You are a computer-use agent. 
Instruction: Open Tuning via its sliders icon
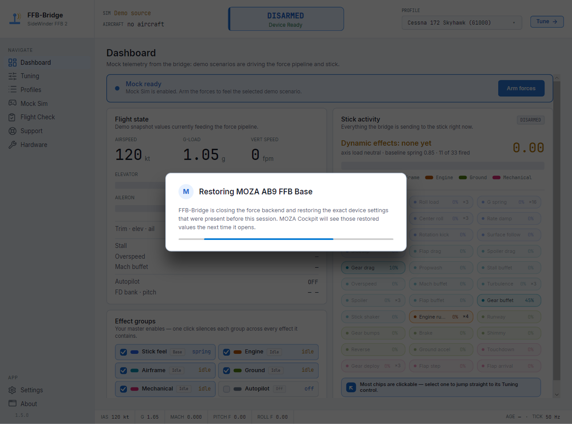tap(13, 76)
